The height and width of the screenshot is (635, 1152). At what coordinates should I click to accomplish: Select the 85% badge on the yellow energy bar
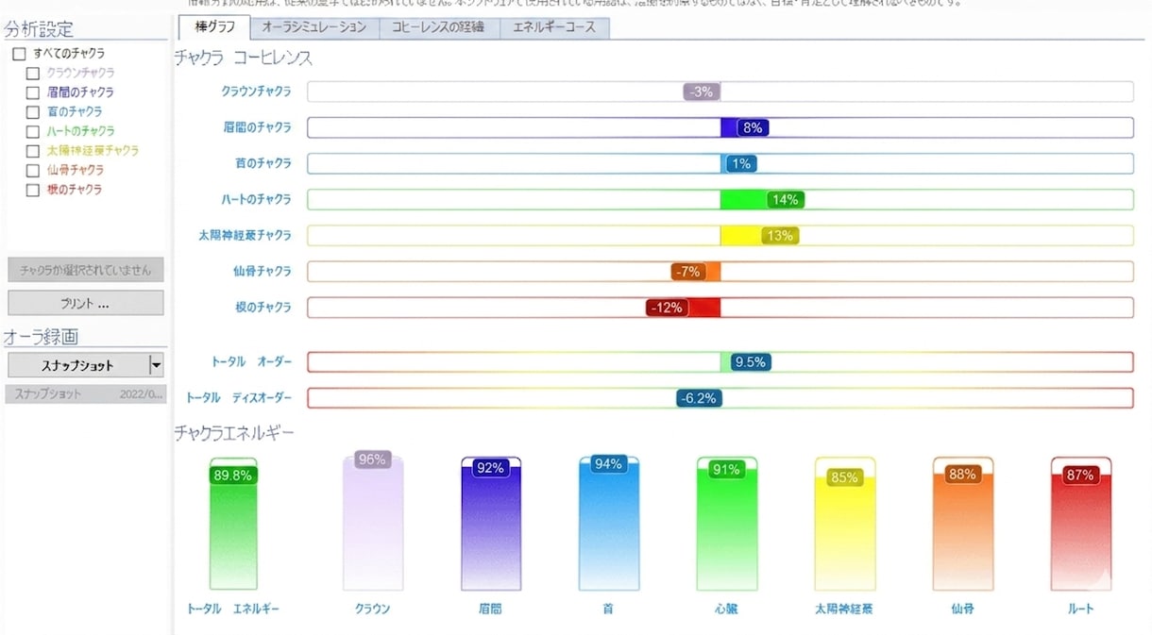point(844,477)
